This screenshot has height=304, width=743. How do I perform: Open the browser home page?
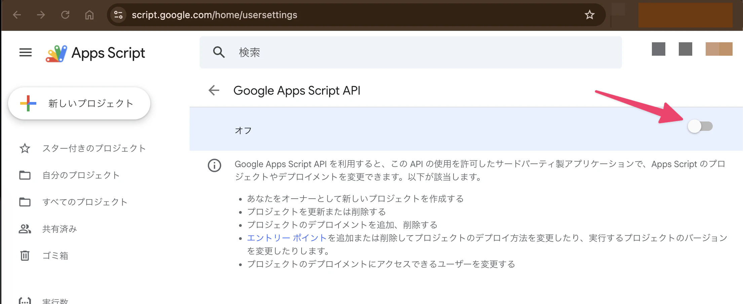tap(89, 15)
